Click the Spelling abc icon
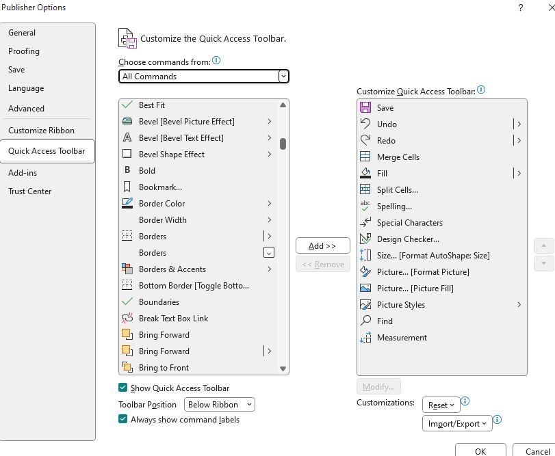This screenshot has height=456, width=555. 365,206
